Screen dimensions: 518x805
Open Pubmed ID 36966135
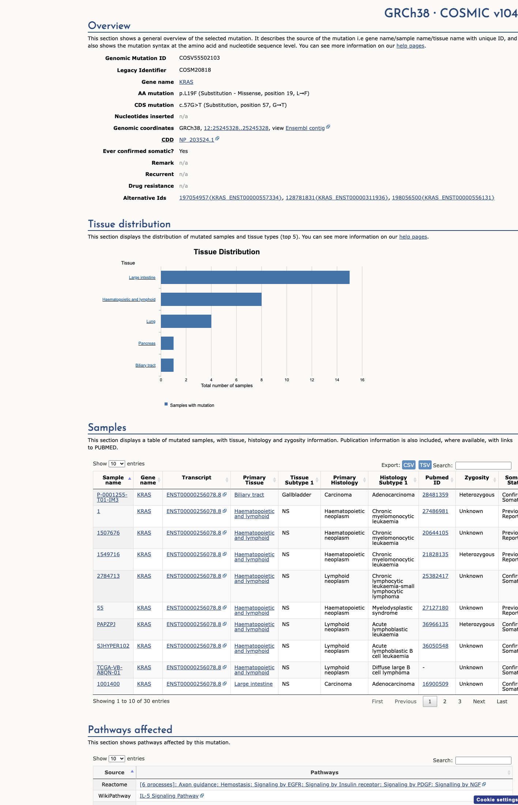click(435, 624)
